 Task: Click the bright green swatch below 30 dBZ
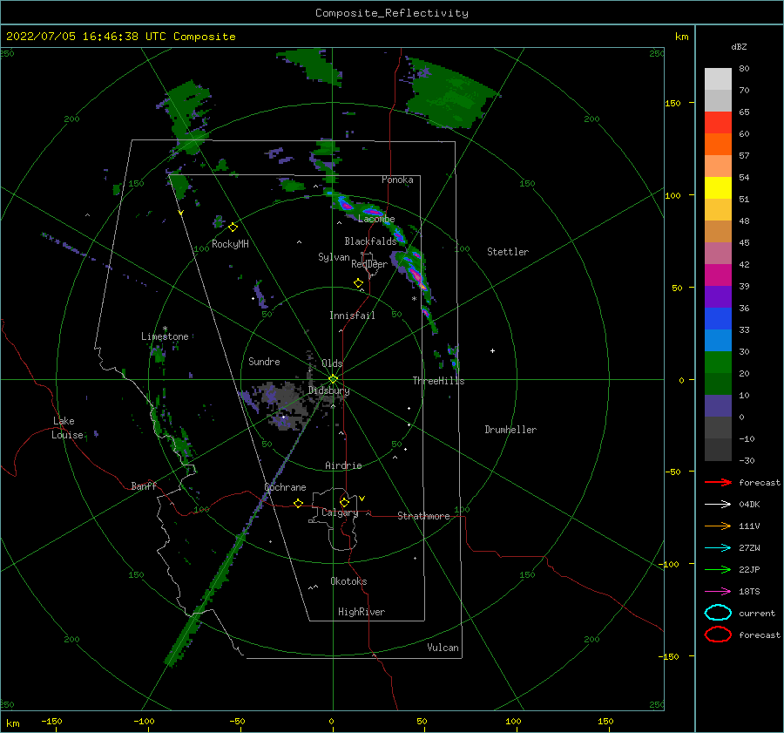(718, 363)
